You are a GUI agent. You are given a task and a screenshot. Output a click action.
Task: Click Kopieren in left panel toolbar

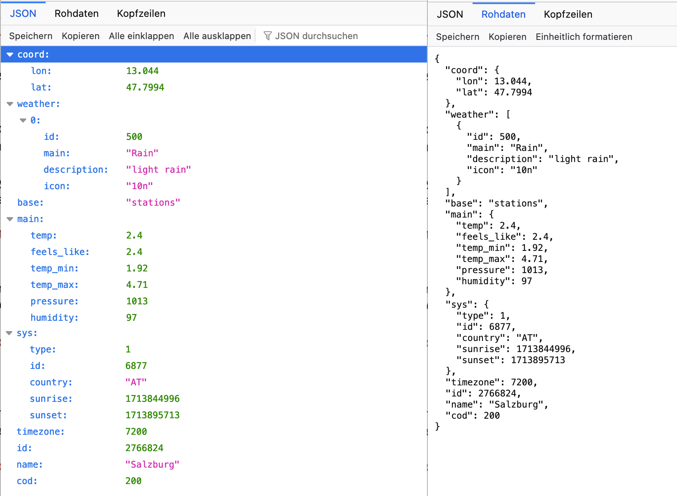[x=81, y=36]
